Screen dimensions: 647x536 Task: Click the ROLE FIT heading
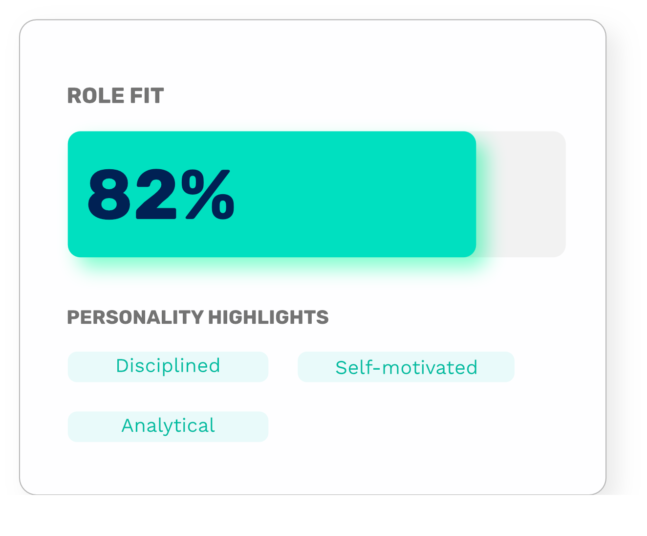115,96
